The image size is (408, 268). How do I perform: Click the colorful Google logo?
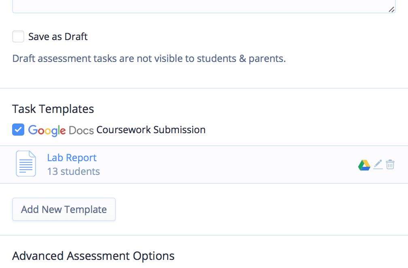click(x=47, y=130)
